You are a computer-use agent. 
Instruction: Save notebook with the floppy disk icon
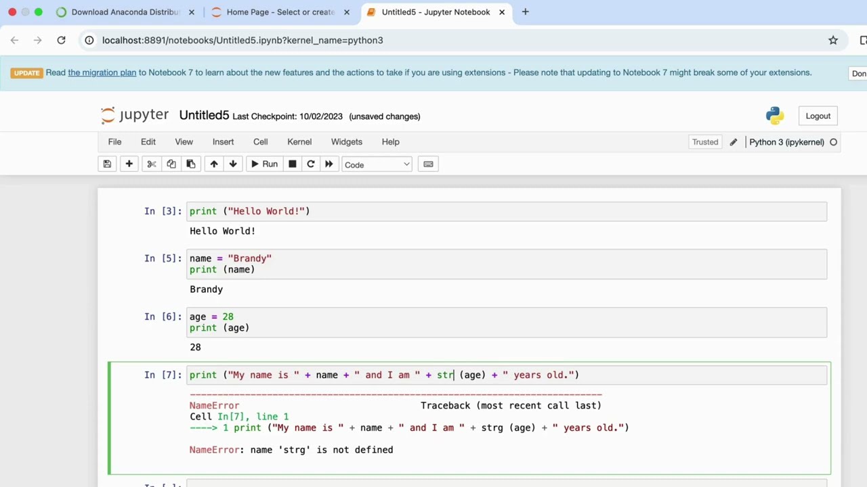[107, 164]
